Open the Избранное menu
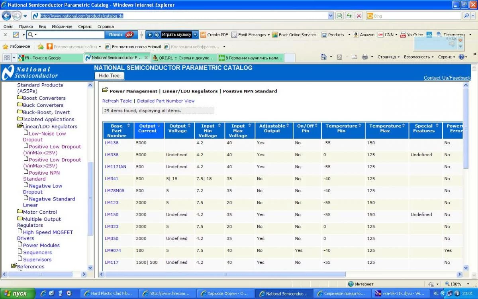 62,26
